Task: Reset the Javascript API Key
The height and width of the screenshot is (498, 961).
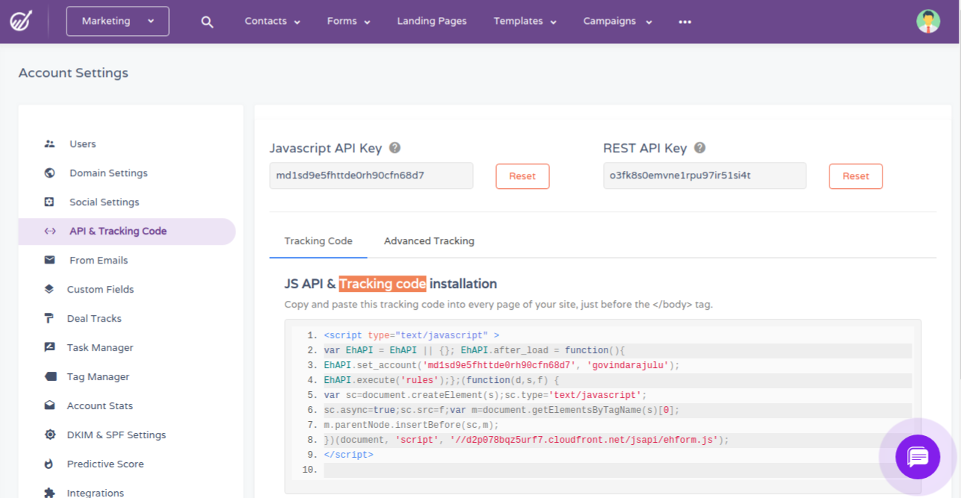Action: click(x=522, y=176)
